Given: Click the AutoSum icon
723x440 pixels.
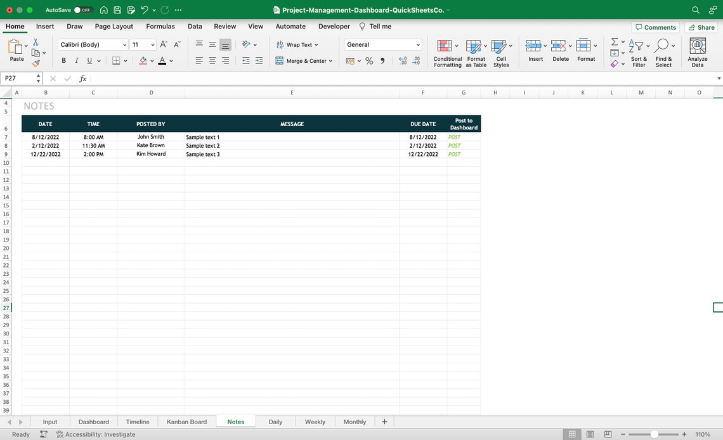Looking at the screenshot, I should click(x=613, y=43).
